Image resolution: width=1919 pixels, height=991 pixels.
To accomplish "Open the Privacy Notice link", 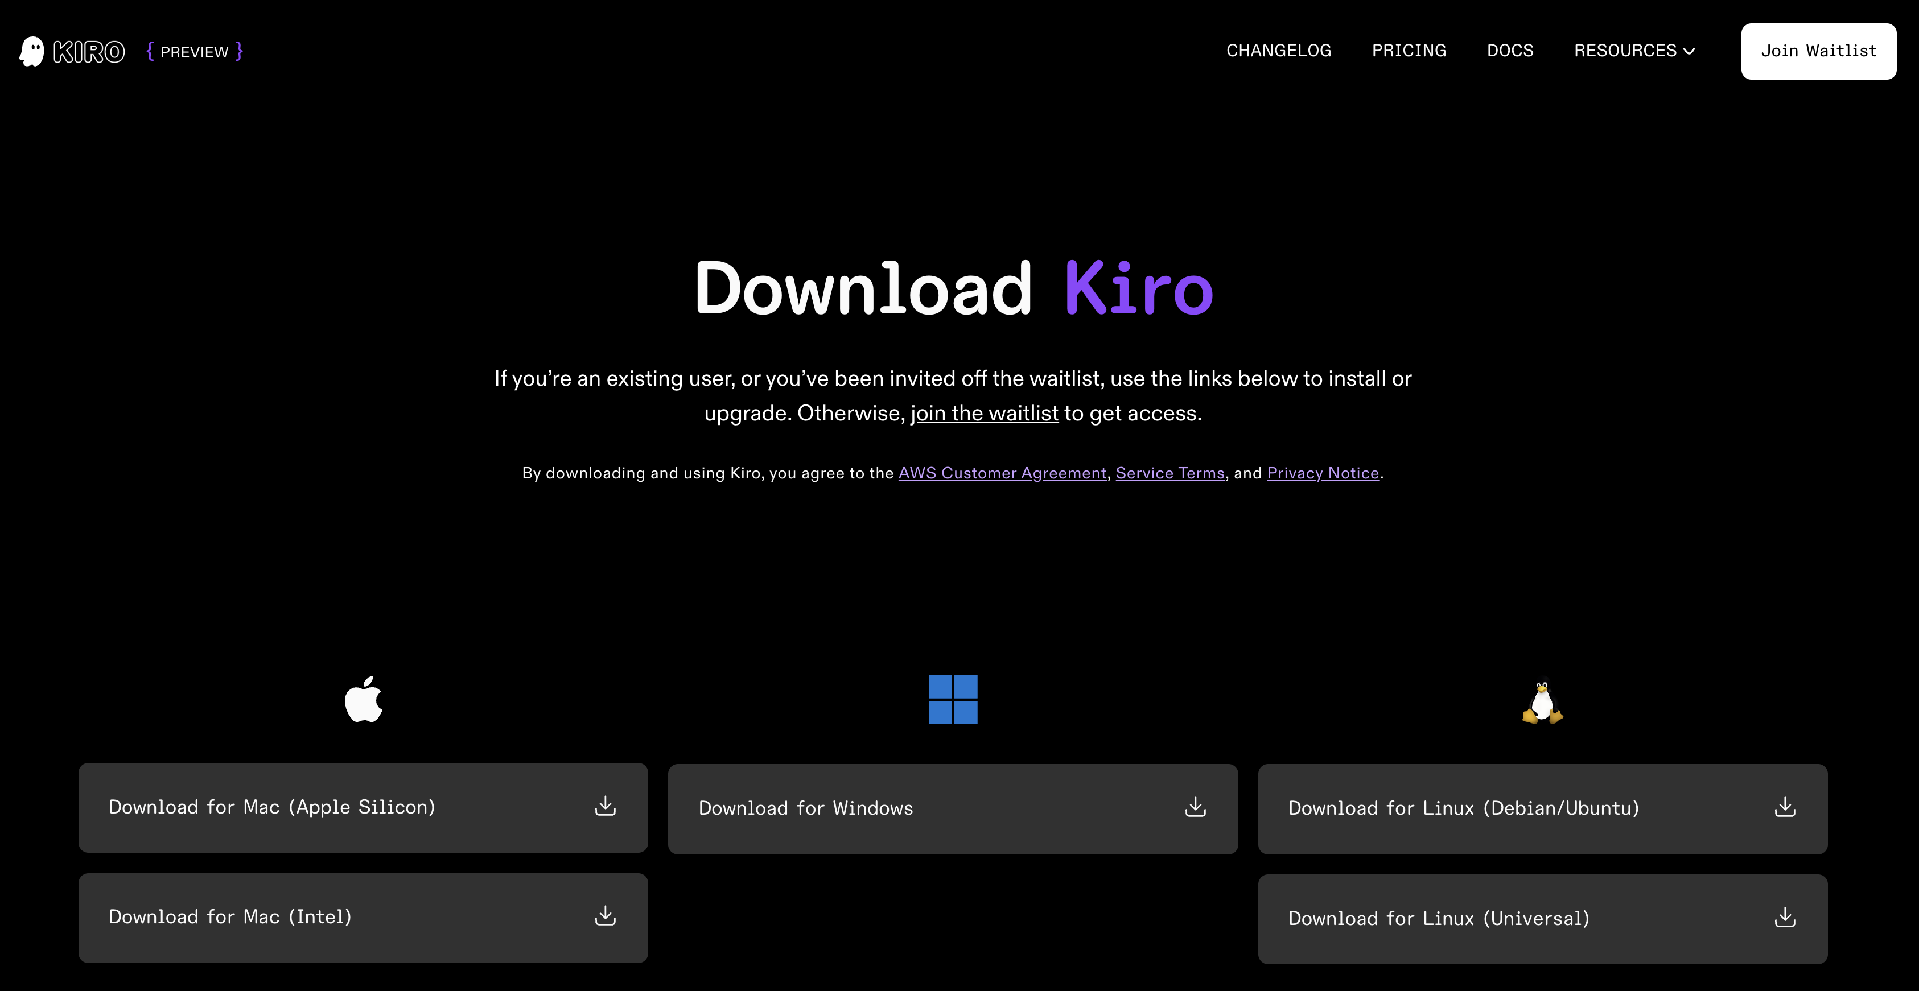I will [1322, 473].
